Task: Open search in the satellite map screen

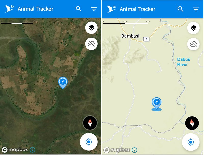Action: 79,9
